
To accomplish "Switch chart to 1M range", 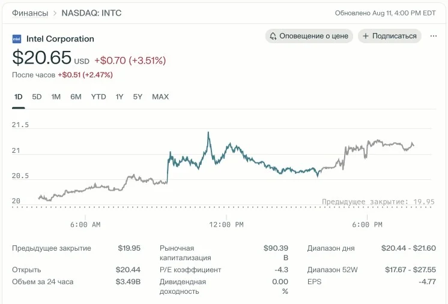I will pyautogui.click(x=56, y=97).
